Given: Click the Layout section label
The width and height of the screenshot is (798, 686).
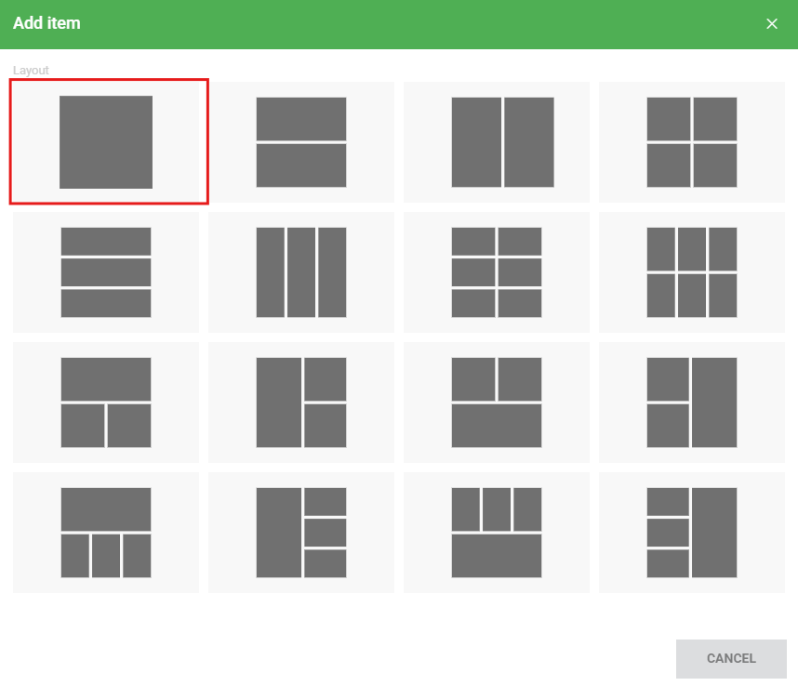Looking at the screenshot, I should pos(31,70).
